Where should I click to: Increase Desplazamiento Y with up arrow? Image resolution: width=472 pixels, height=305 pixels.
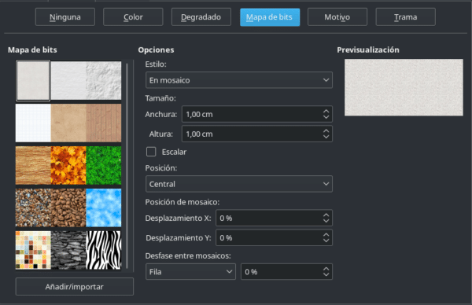(x=326, y=234)
